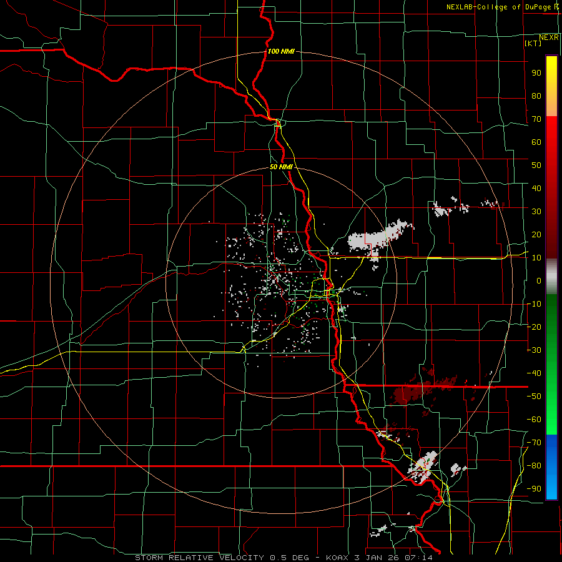Click the positive 30 scale value
This screenshot has height=562, width=562.
(536, 212)
